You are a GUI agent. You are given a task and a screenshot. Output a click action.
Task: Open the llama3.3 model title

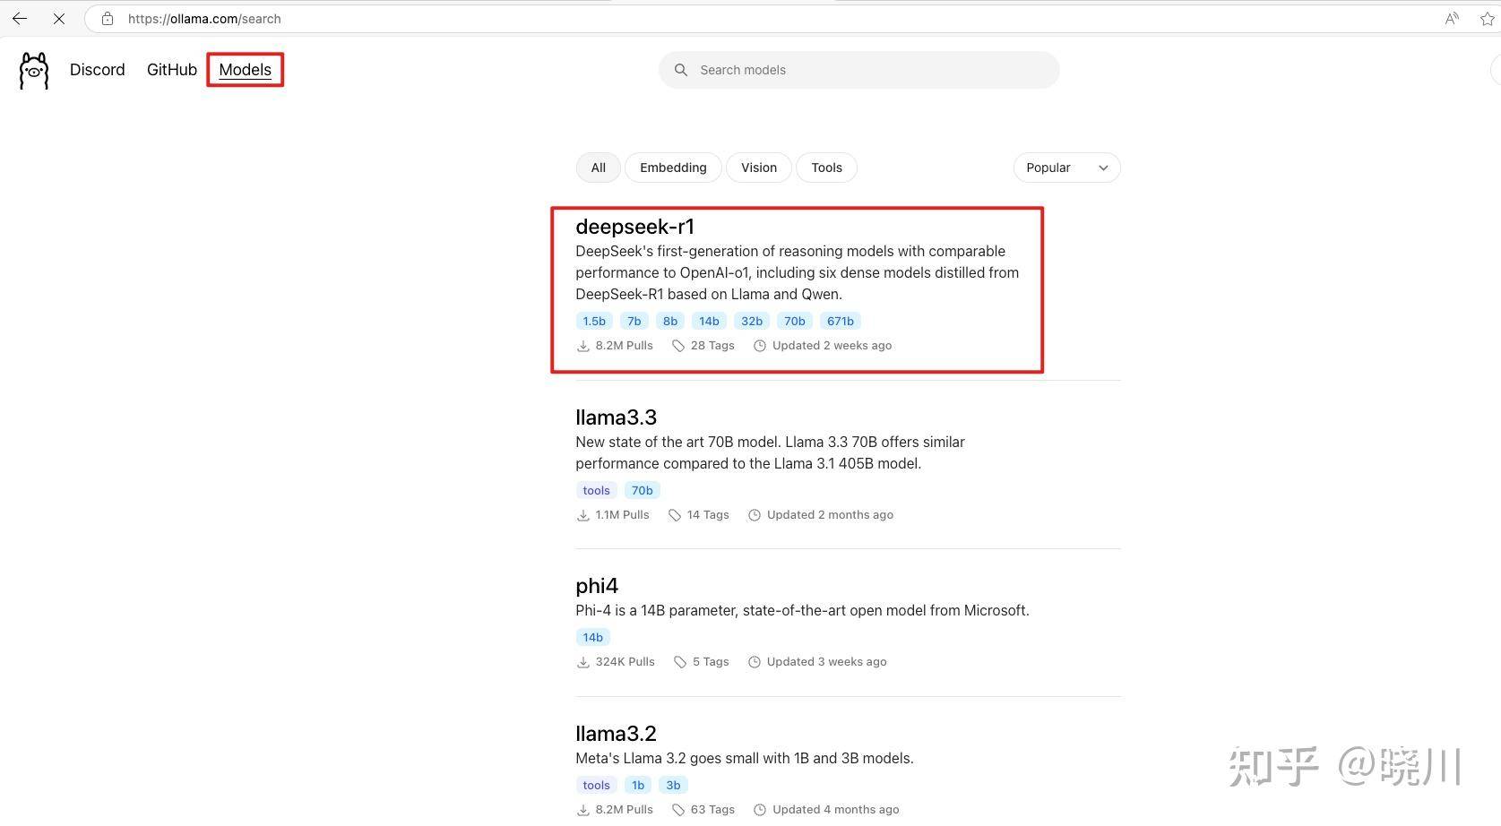pyautogui.click(x=617, y=417)
